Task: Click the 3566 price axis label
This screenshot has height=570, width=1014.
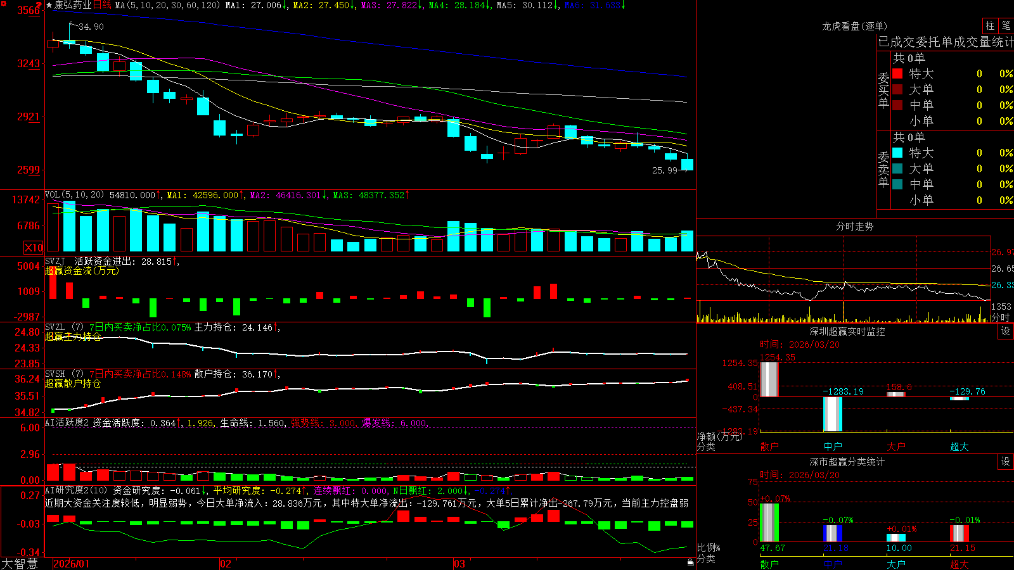Action: pos(29,10)
